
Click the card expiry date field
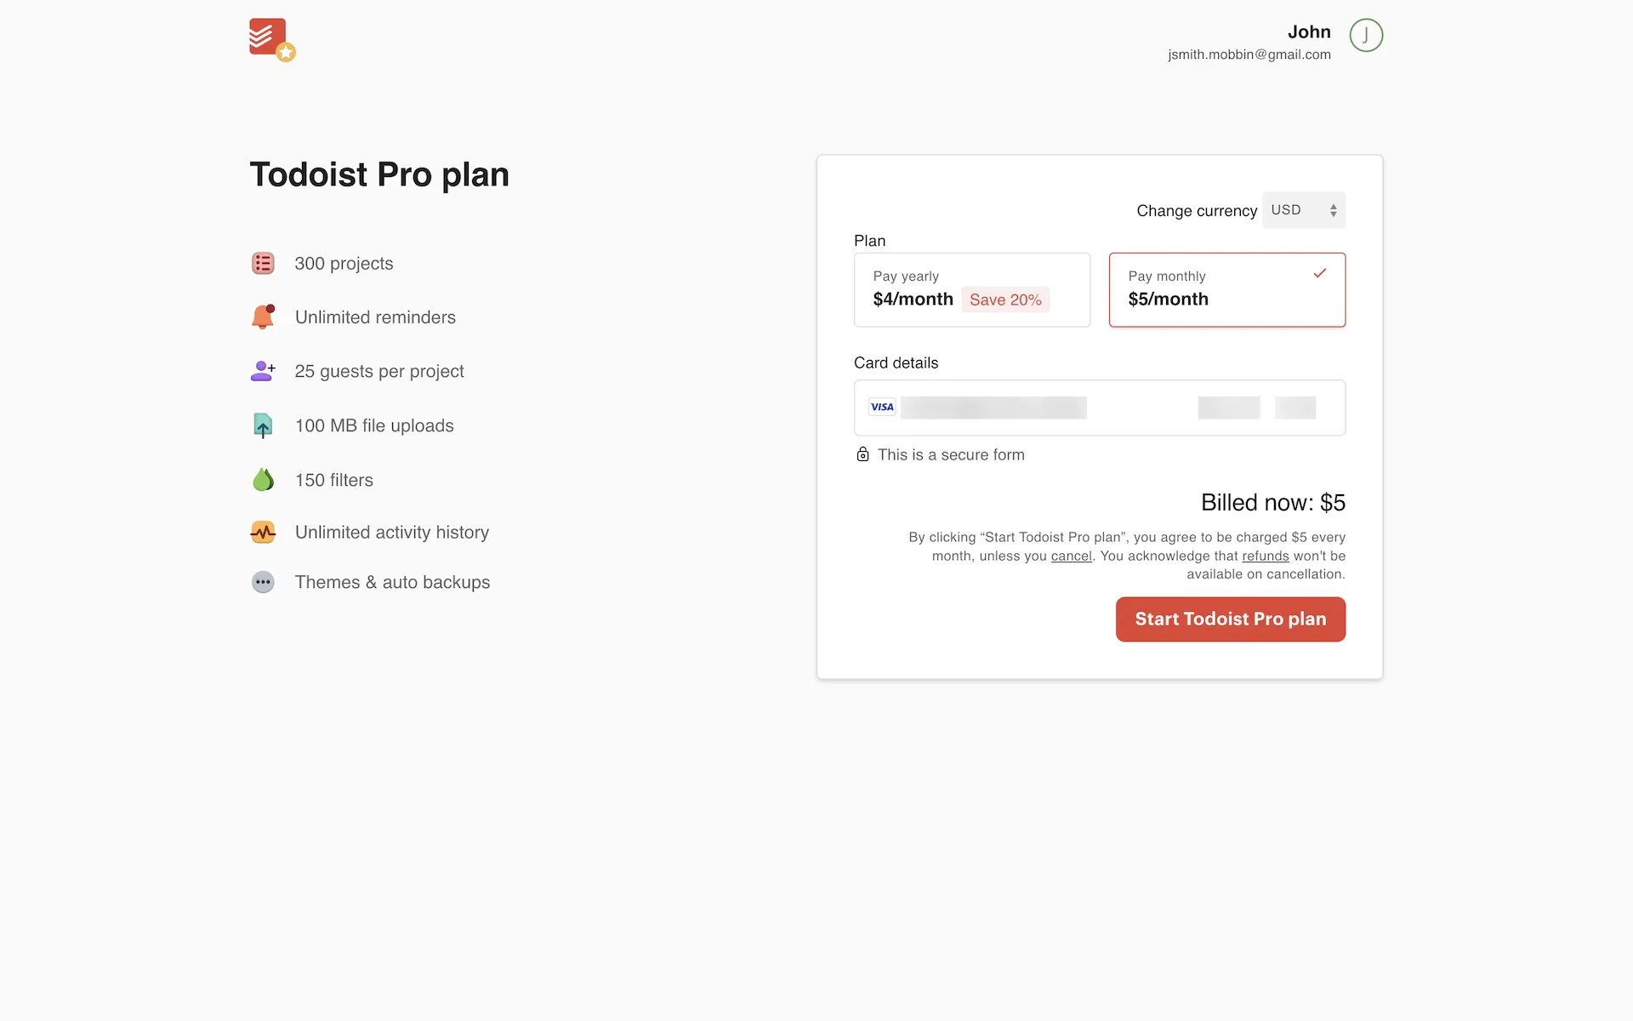tap(1229, 408)
